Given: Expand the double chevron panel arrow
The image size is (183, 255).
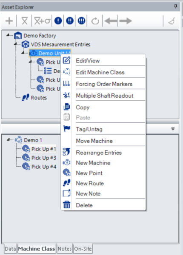Looking at the screenshot, I should click(x=173, y=129).
